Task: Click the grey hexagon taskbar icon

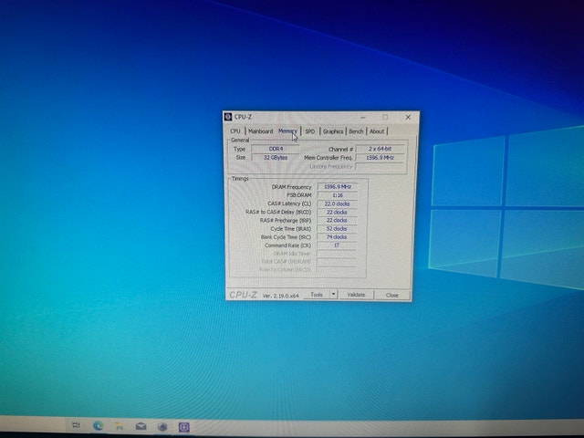Action: (x=162, y=426)
